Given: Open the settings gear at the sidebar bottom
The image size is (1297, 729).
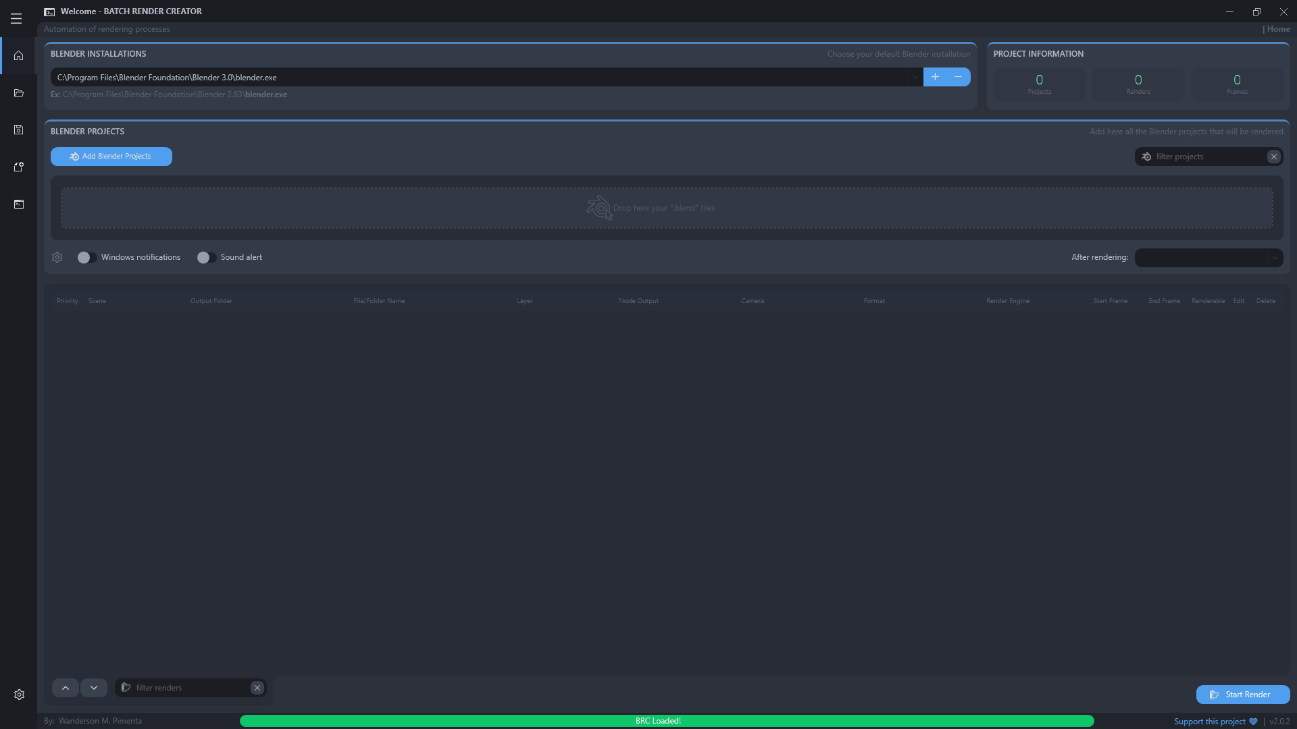Looking at the screenshot, I should 19,695.
